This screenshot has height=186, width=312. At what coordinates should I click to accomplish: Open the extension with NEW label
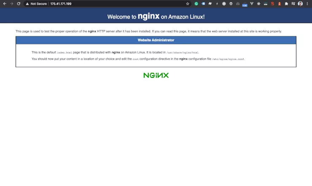[266, 3]
